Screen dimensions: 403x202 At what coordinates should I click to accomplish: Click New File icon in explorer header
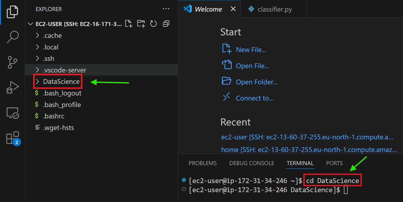[x=129, y=24]
